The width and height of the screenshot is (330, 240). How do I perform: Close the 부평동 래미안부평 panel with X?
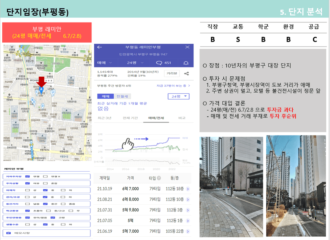tap(187, 47)
